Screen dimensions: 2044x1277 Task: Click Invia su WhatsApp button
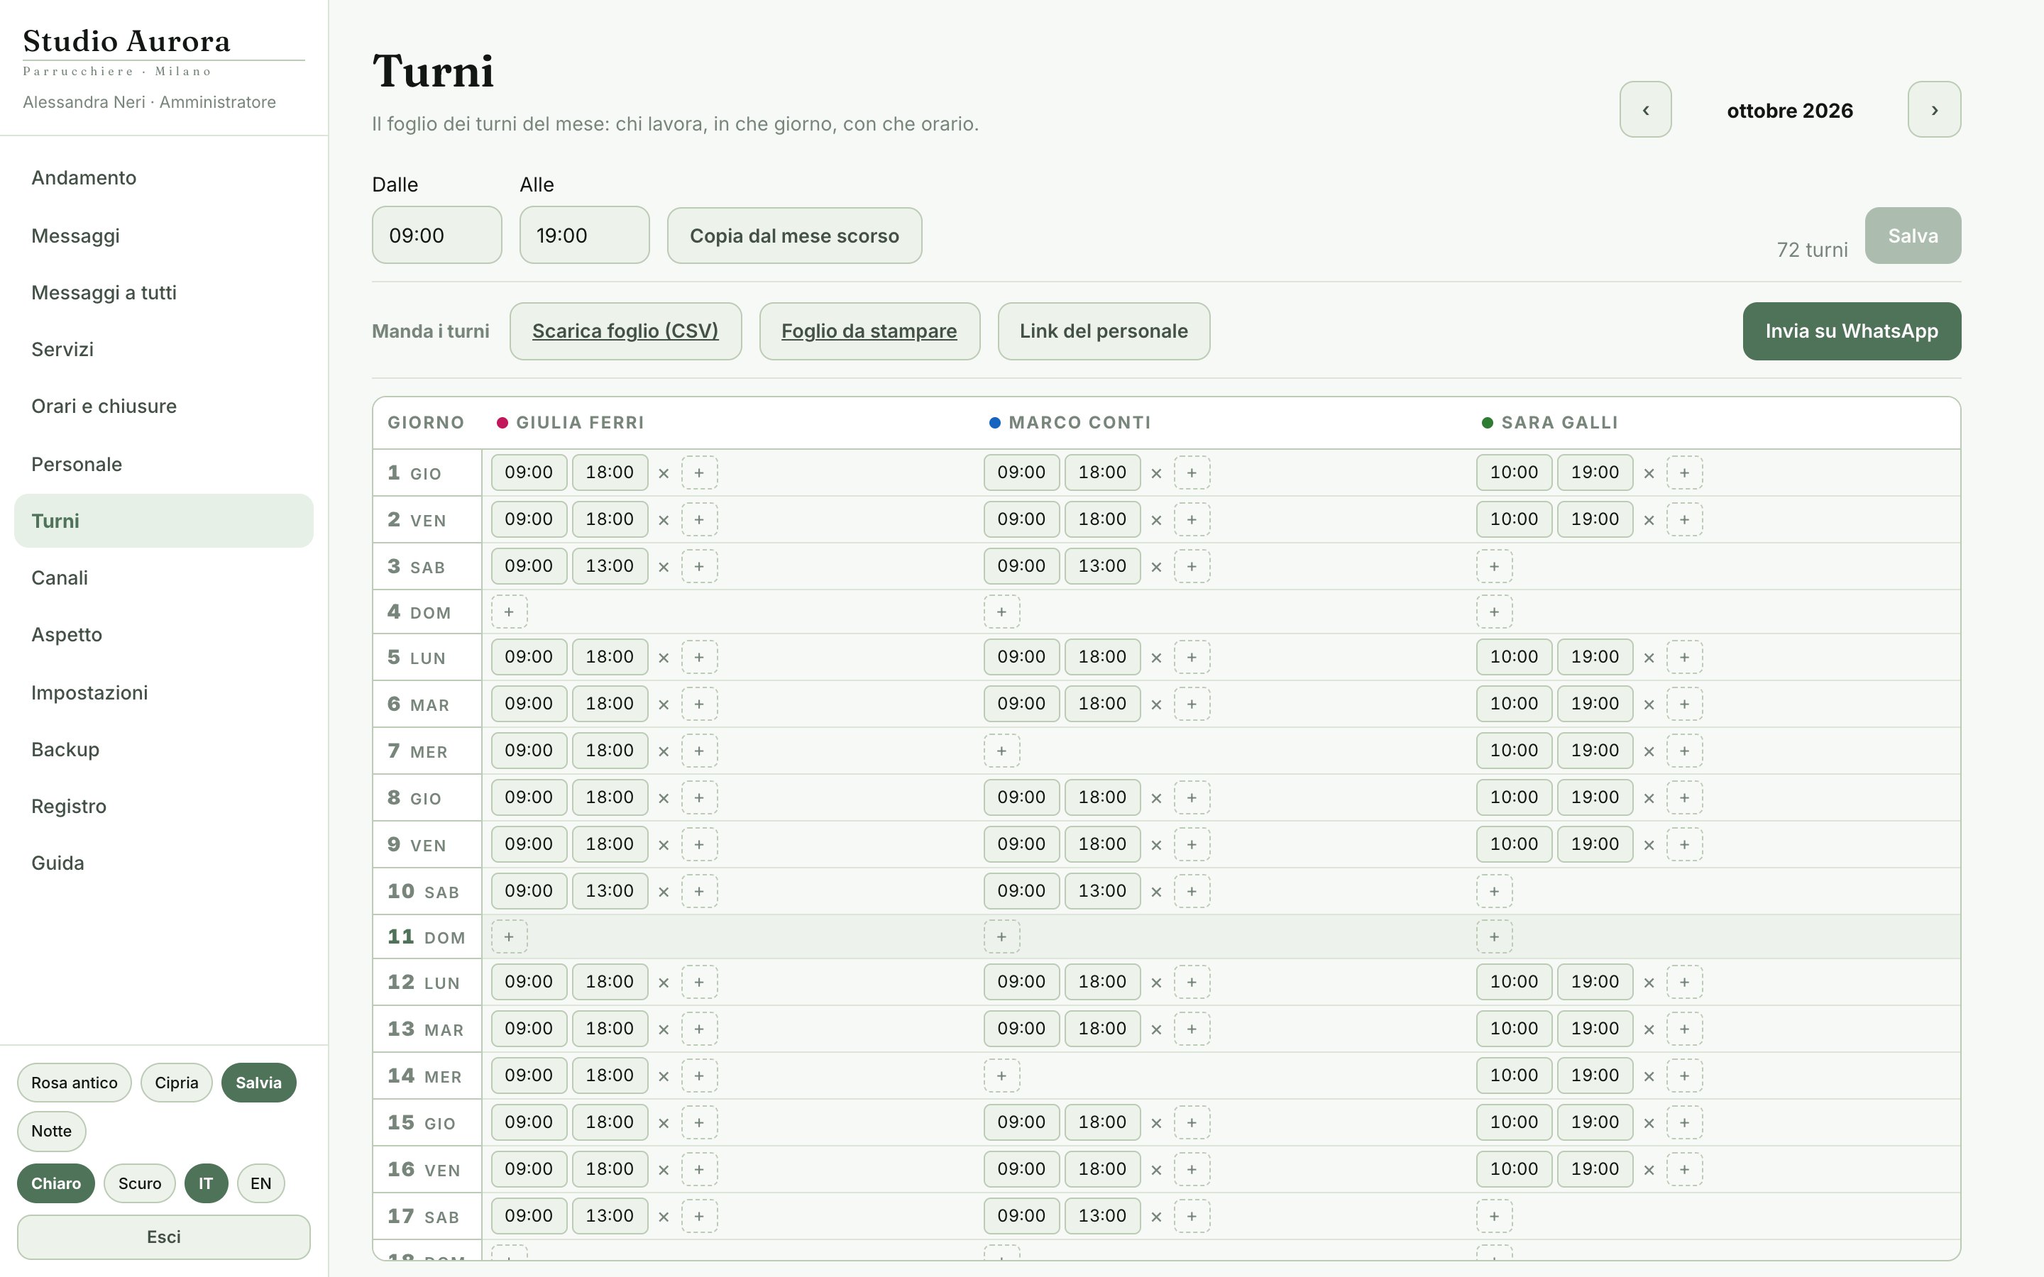pos(1852,331)
